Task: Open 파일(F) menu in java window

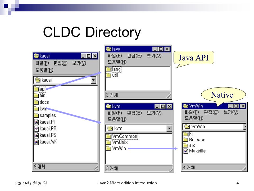Action: coord(115,56)
